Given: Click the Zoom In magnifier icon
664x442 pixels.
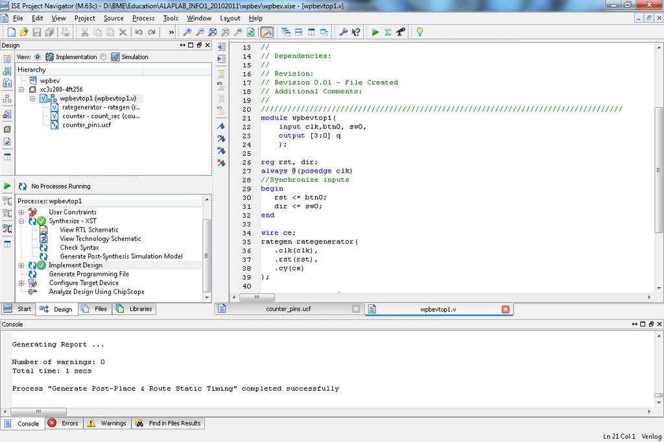Looking at the screenshot, I should tap(187, 32).
